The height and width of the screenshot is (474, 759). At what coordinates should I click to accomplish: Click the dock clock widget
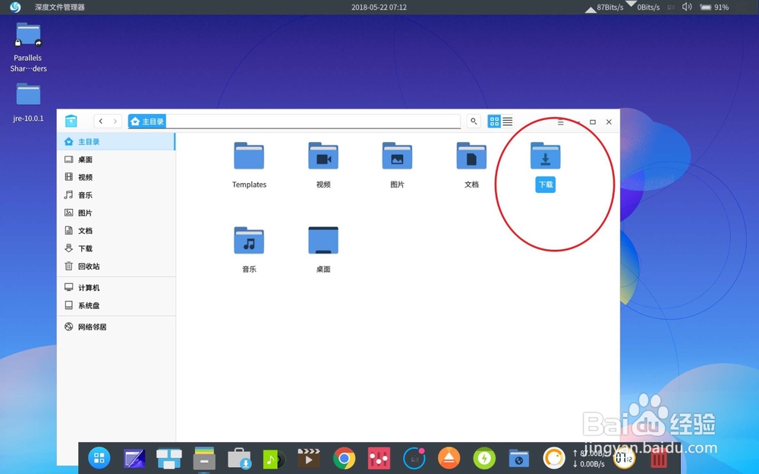click(x=624, y=458)
